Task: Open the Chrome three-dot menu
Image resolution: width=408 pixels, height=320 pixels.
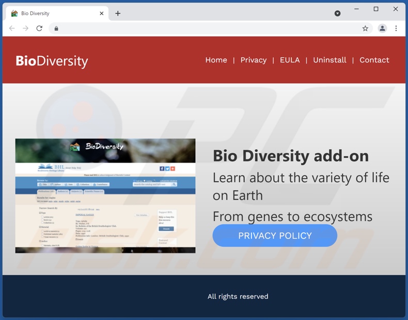Action: click(396, 28)
